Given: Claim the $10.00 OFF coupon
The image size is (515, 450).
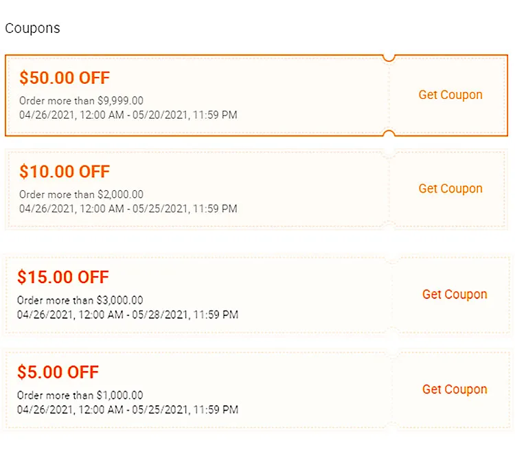Looking at the screenshot, I should pos(450,188).
